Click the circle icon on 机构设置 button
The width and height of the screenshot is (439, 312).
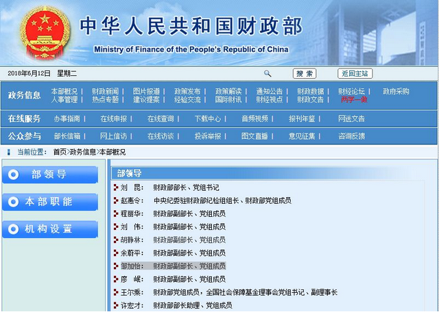tap(14, 229)
